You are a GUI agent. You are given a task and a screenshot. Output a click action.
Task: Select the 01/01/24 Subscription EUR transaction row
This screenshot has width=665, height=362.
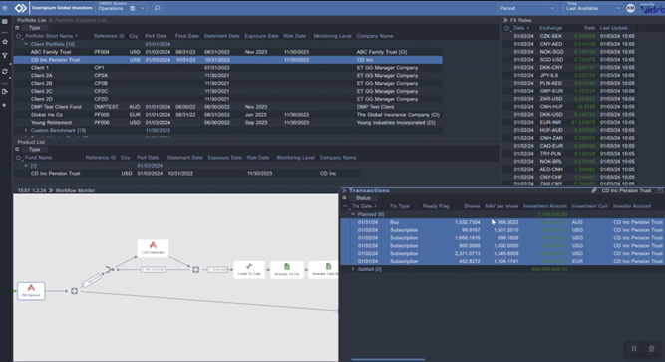502,261
